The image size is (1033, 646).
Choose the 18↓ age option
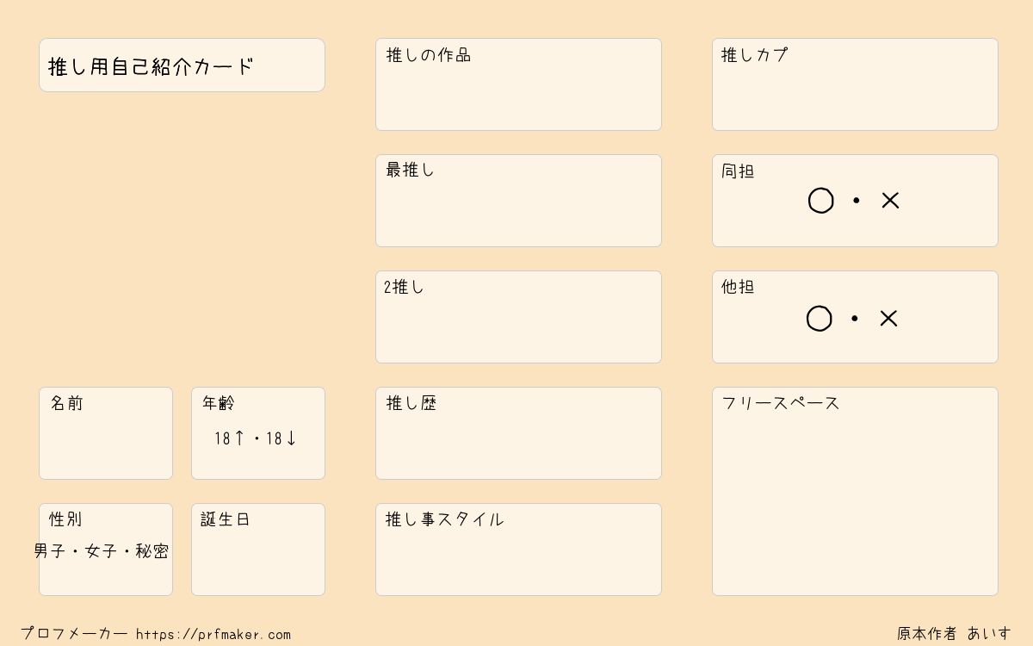[281, 438]
